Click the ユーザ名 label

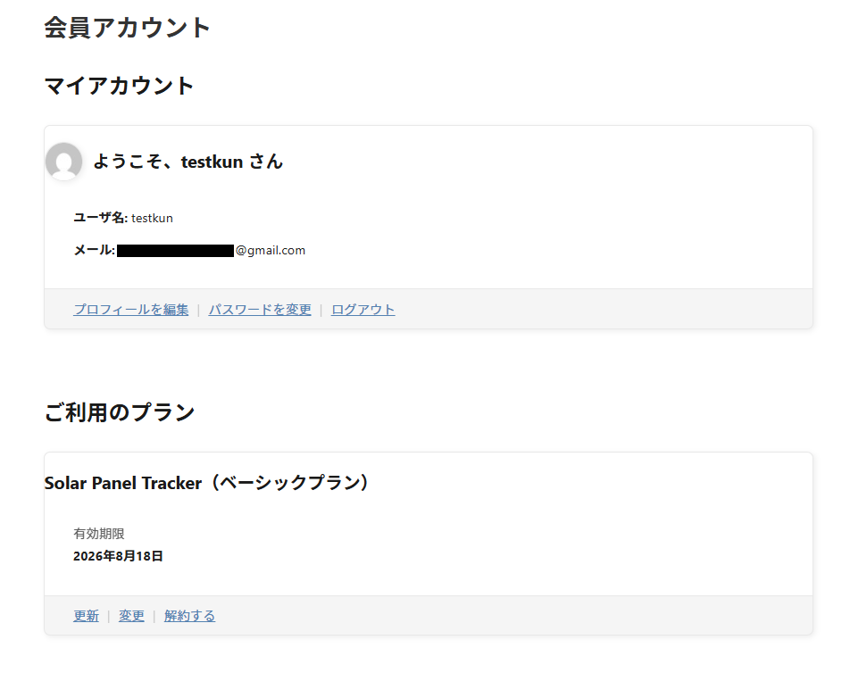[101, 218]
